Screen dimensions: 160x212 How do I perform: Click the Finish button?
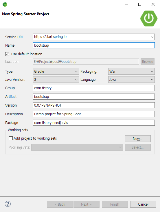tap(115, 204)
